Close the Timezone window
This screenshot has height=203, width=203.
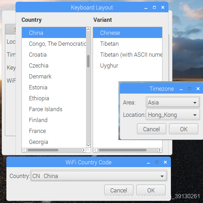coord(198,89)
